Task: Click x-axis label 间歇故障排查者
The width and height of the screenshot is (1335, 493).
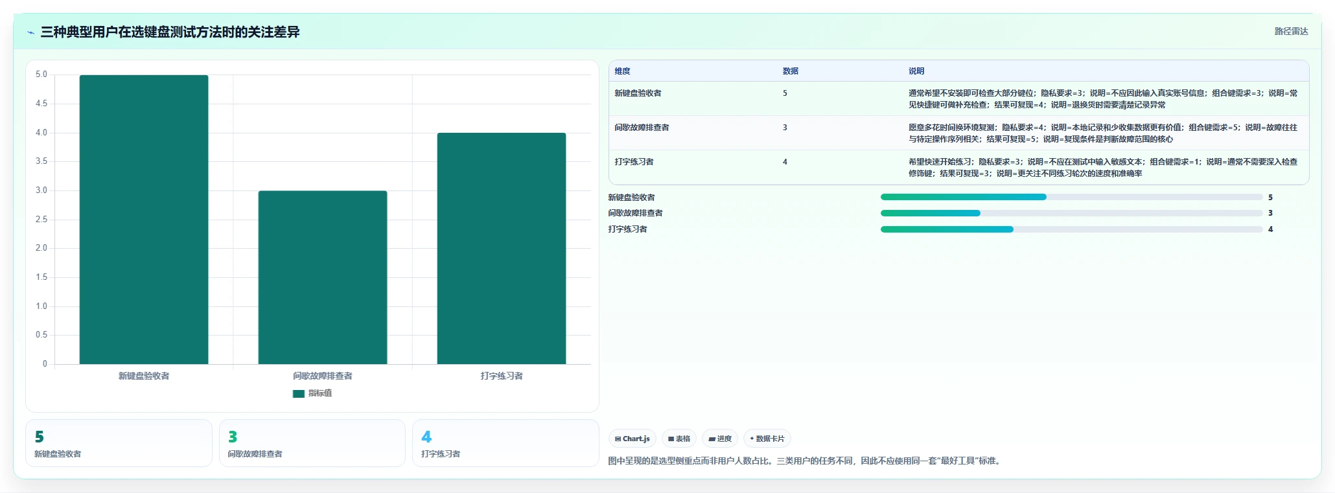Action: click(323, 376)
